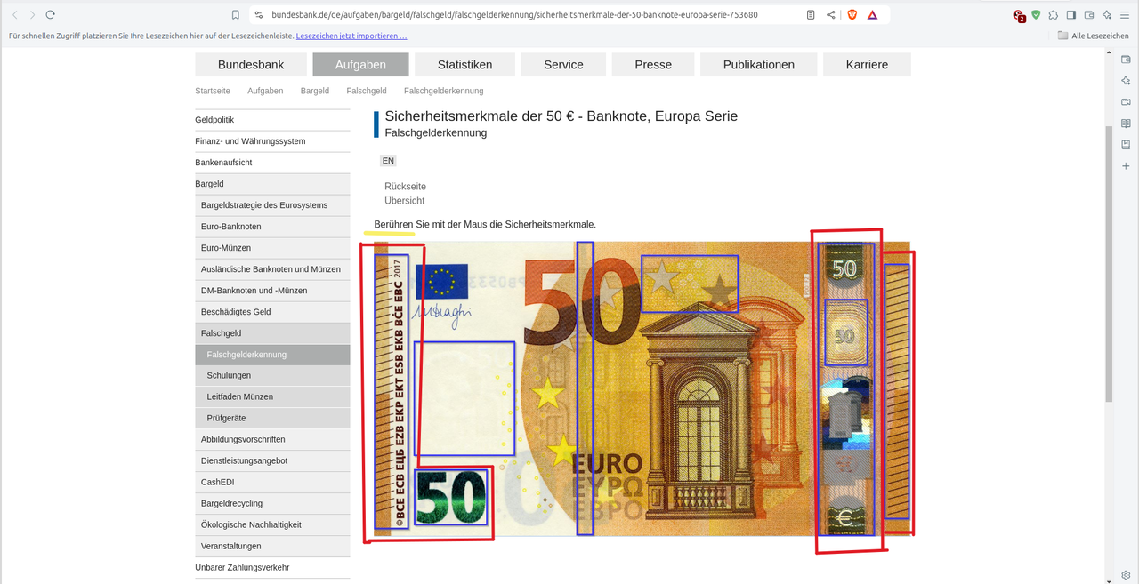This screenshot has height=584, width=1139.
Task: Go to Falschgeld breadcrumb link
Action: [x=367, y=91]
